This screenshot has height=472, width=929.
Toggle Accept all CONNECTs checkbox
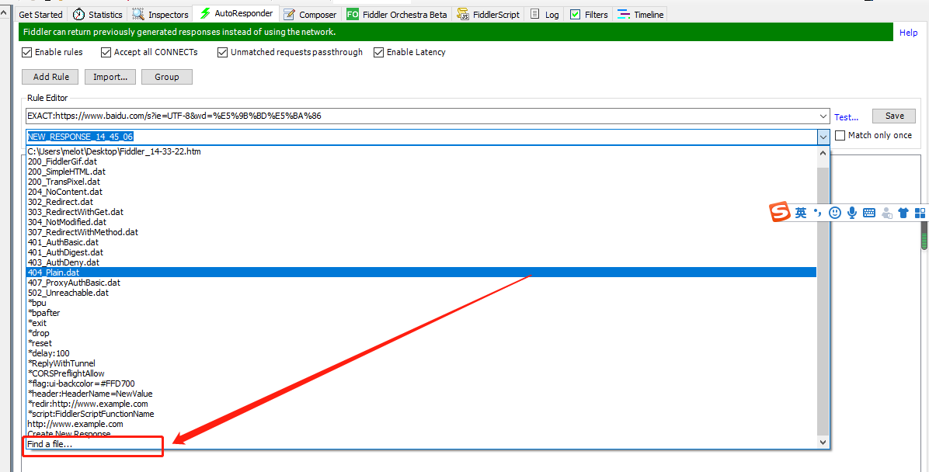pos(106,52)
